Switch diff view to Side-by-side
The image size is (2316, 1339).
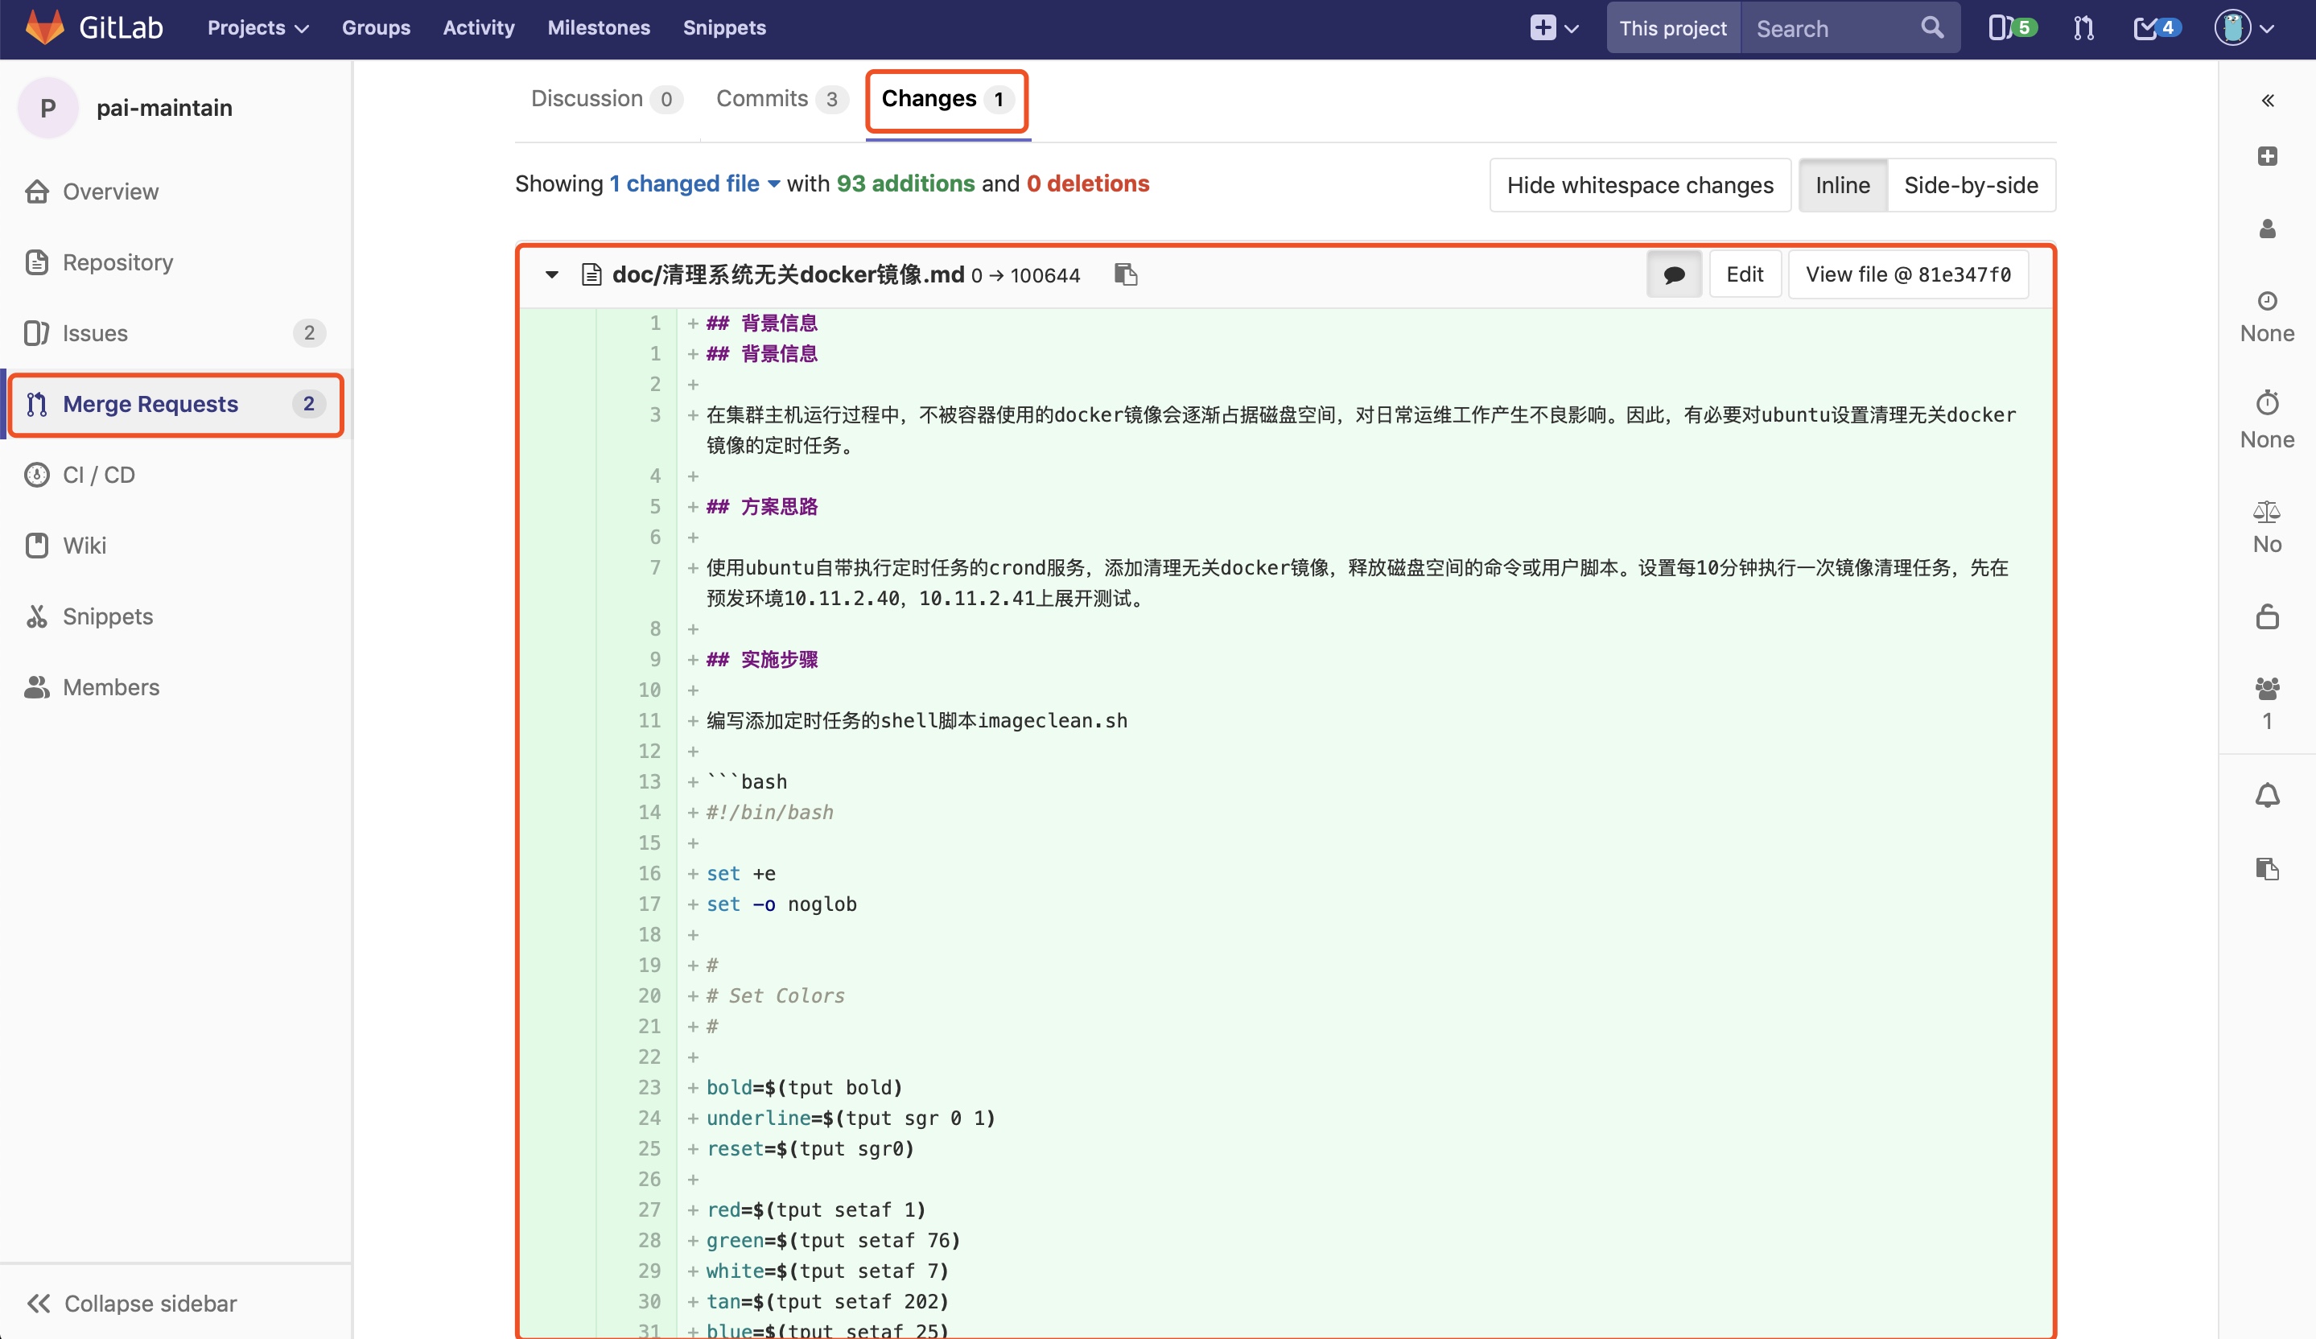(x=1971, y=185)
